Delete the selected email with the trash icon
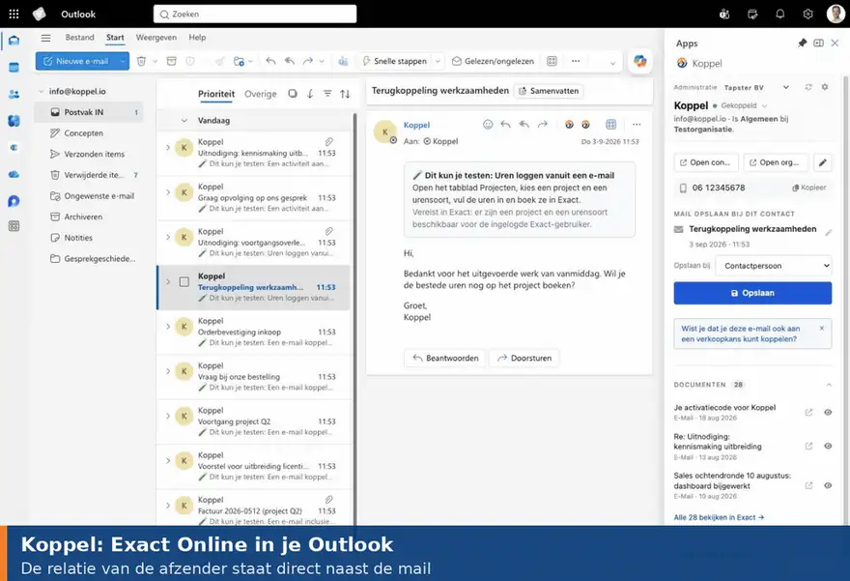The width and height of the screenshot is (850, 581). [141, 61]
